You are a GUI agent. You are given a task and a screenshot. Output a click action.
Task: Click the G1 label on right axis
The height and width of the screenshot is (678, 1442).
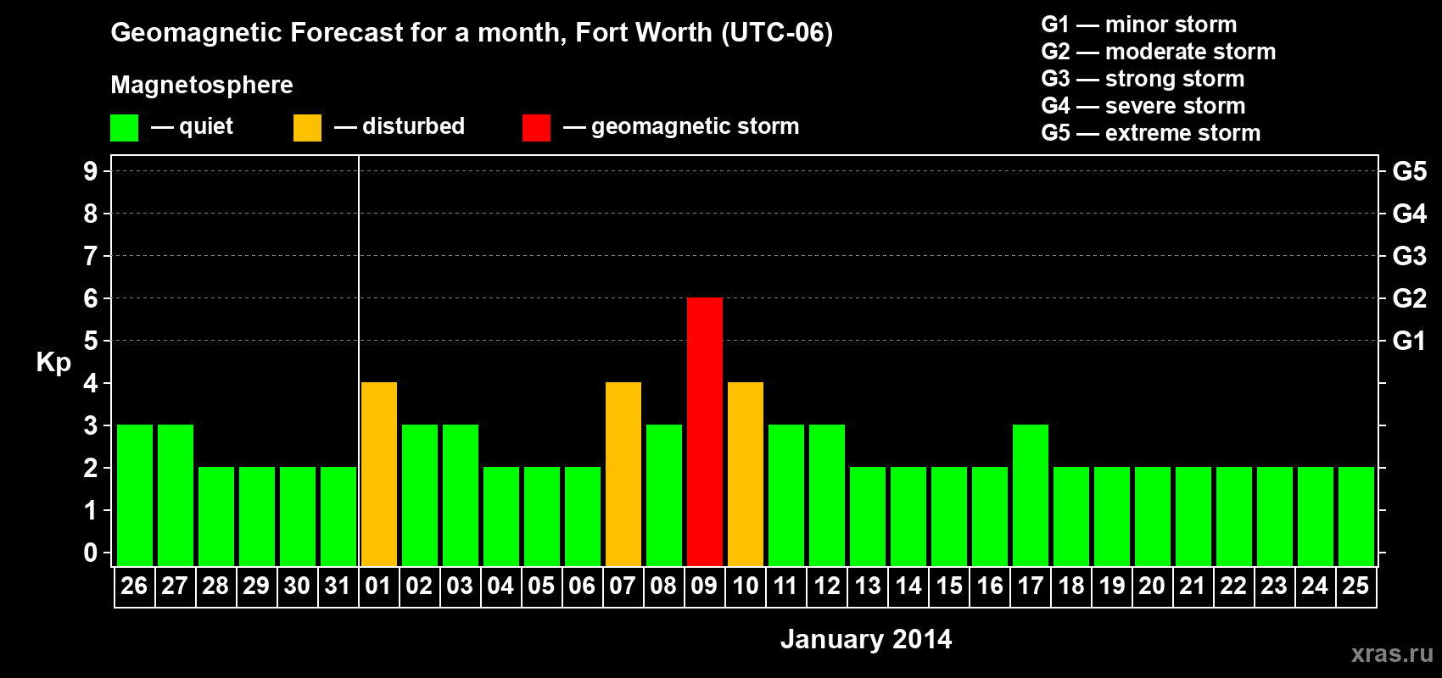coord(1410,341)
